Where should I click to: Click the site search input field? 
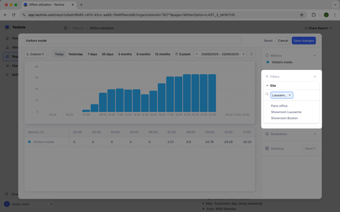coord(304,95)
